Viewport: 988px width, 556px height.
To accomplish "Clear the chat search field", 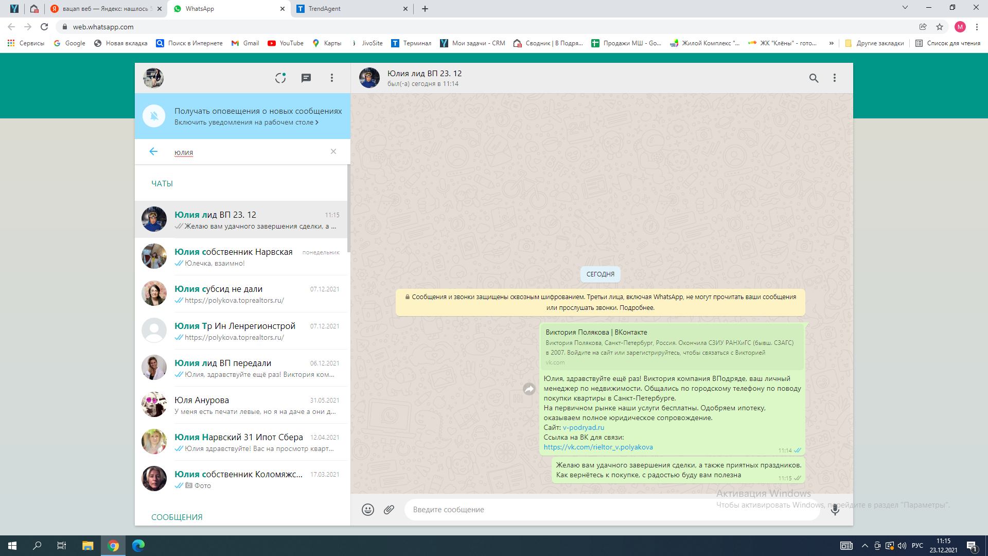I will 333,151.
